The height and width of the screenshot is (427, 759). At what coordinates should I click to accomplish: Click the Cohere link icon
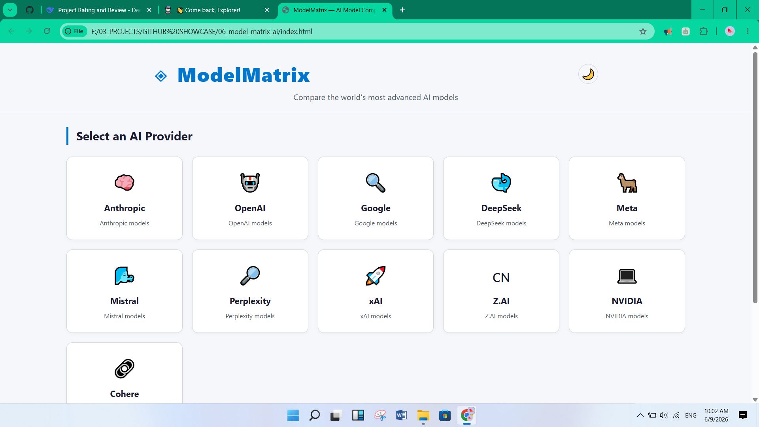tap(124, 368)
